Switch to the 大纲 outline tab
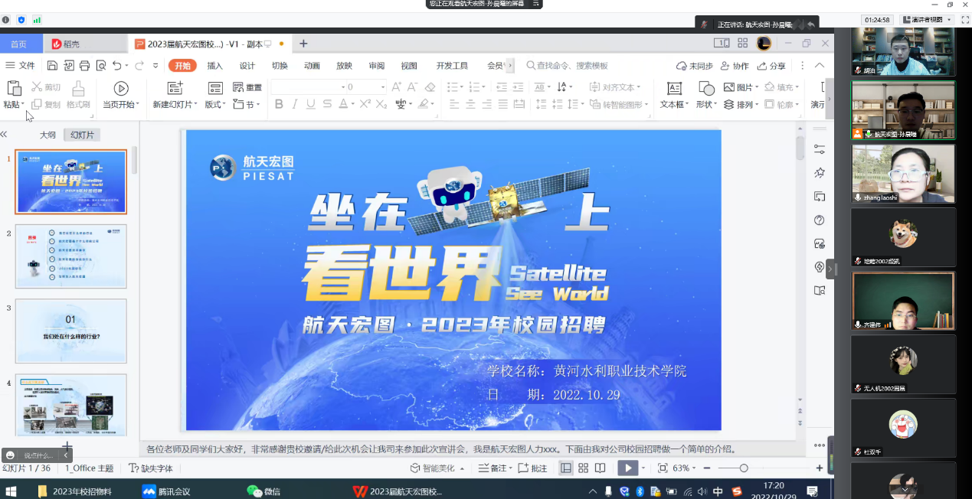Viewport: 972px width, 499px height. coord(47,135)
